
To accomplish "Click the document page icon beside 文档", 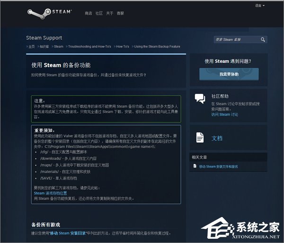I will pyautogui.click(x=200, y=138).
